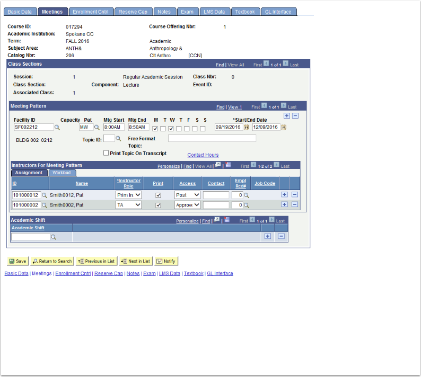Click the Facility ID field SF002212
Viewport: 421px width, 377px height.
(x=33, y=127)
